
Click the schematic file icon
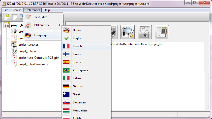(14, 51)
